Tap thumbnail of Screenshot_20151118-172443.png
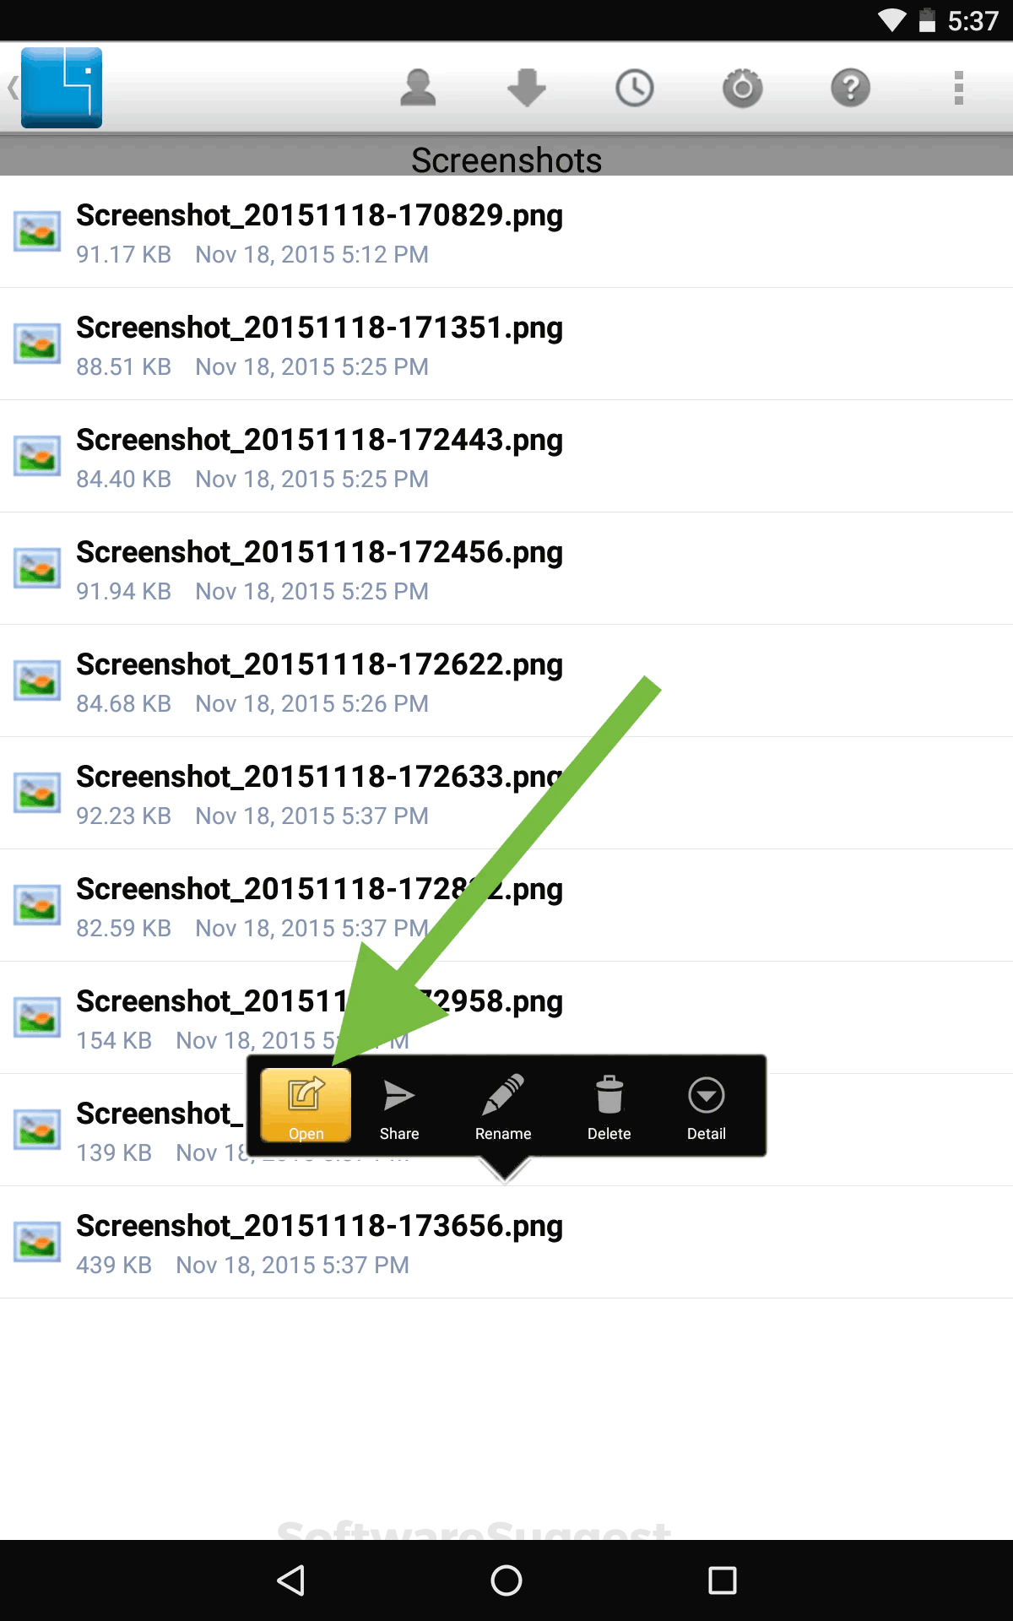This screenshot has height=1621, width=1013. (x=37, y=456)
